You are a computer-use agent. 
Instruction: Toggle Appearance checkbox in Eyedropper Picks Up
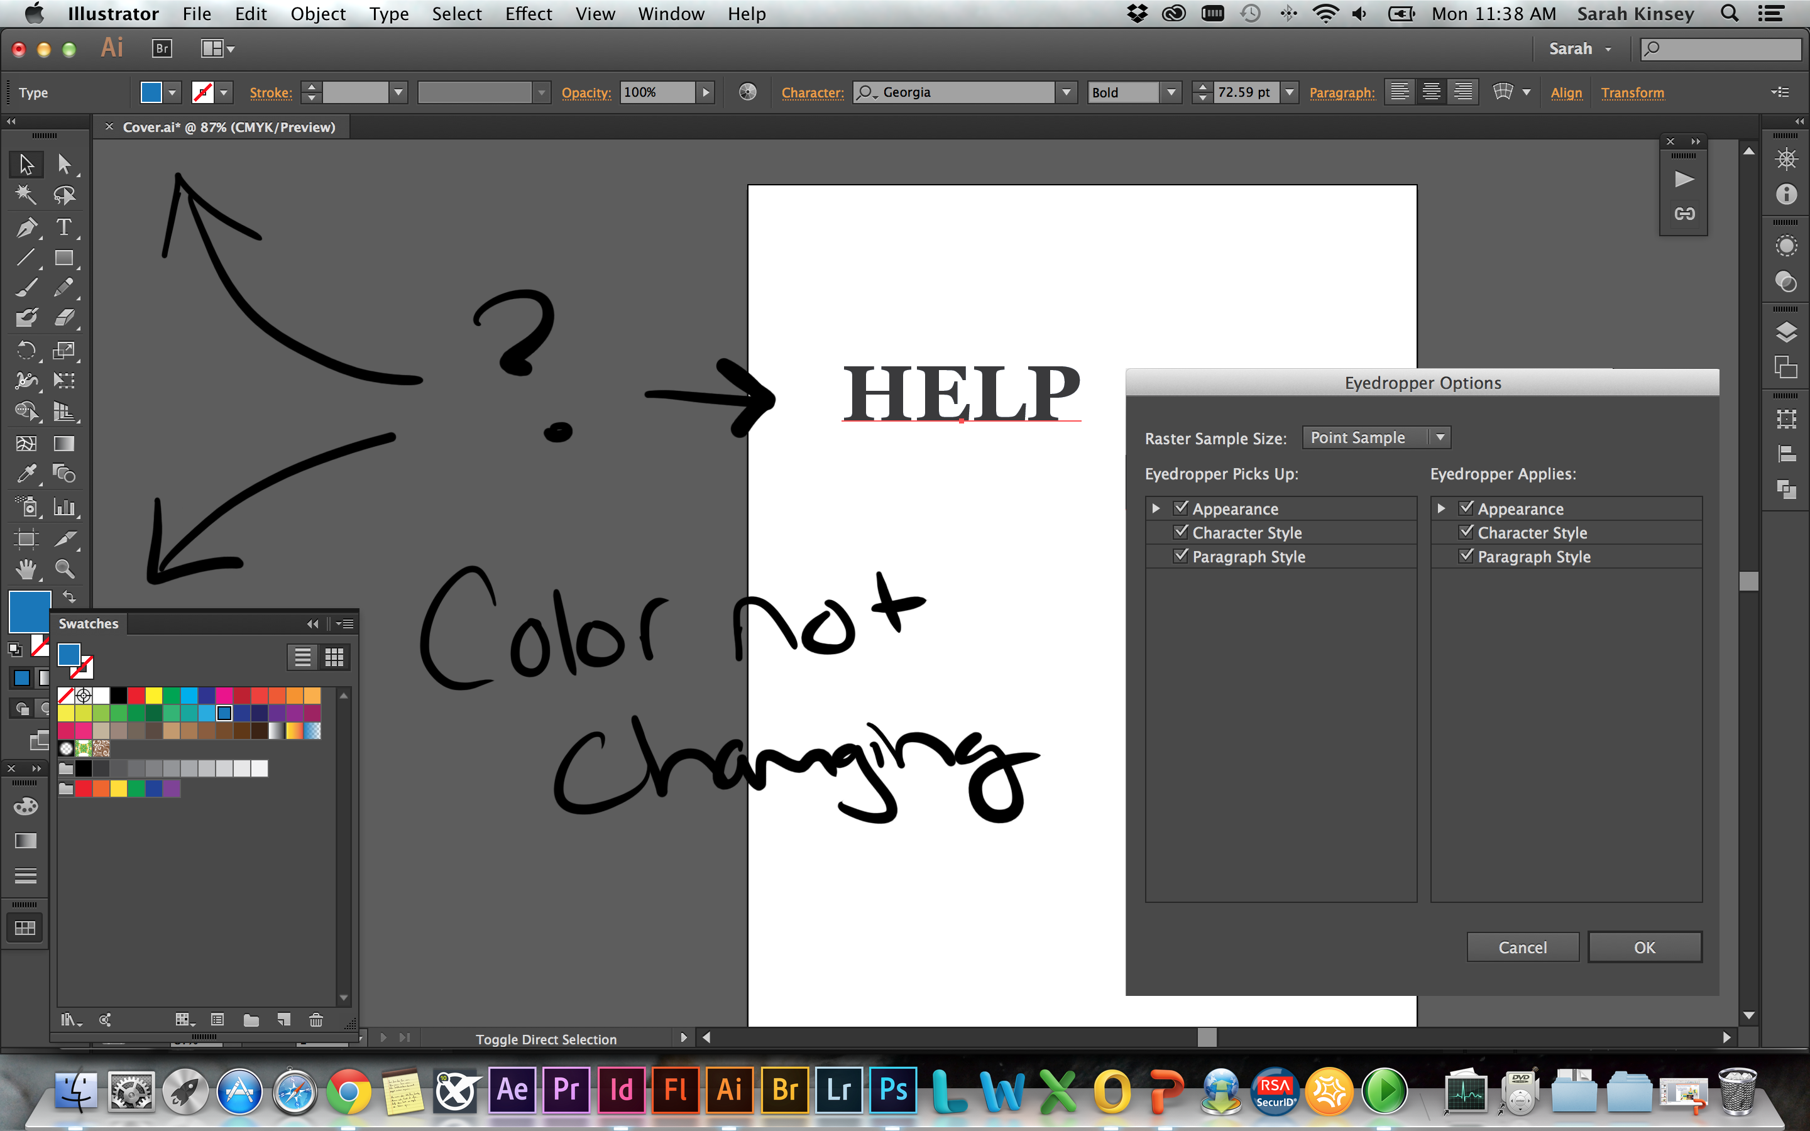point(1178,508)
